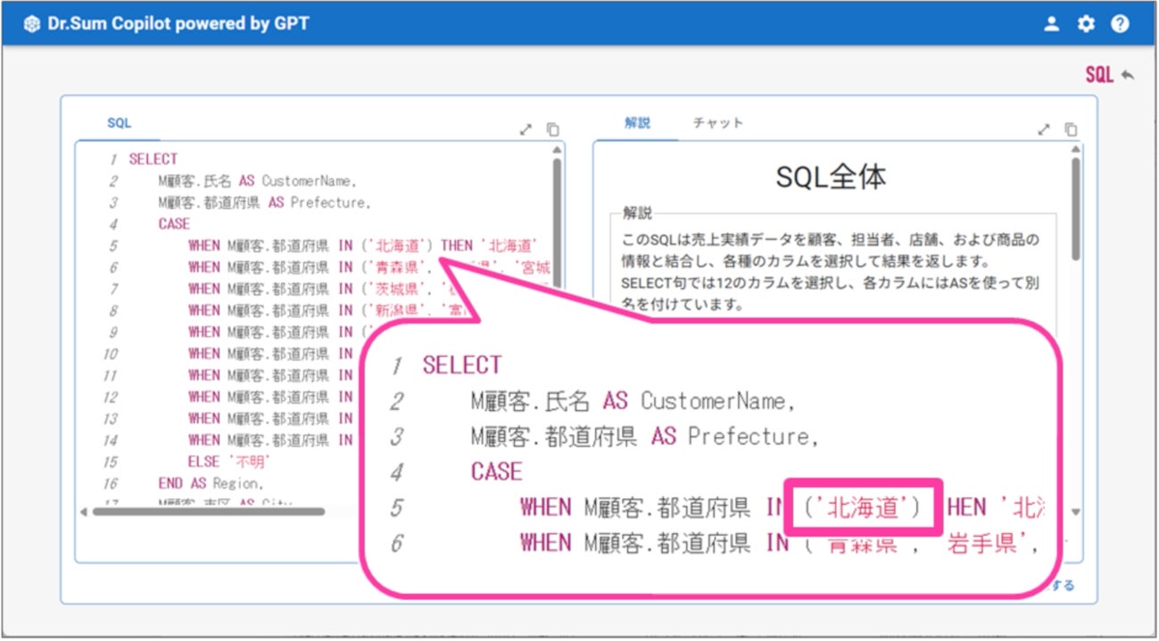Click the Dr.Sum Copilot logo icon

coord(31,24)
